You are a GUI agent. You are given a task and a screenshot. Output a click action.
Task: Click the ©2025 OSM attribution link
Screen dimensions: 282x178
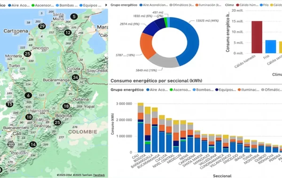coord(64,175)
